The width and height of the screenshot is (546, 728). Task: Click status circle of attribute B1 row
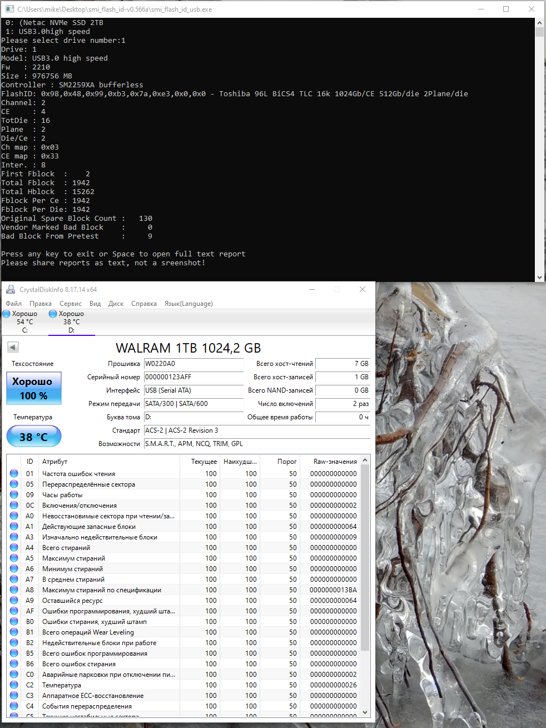[14, 632]
